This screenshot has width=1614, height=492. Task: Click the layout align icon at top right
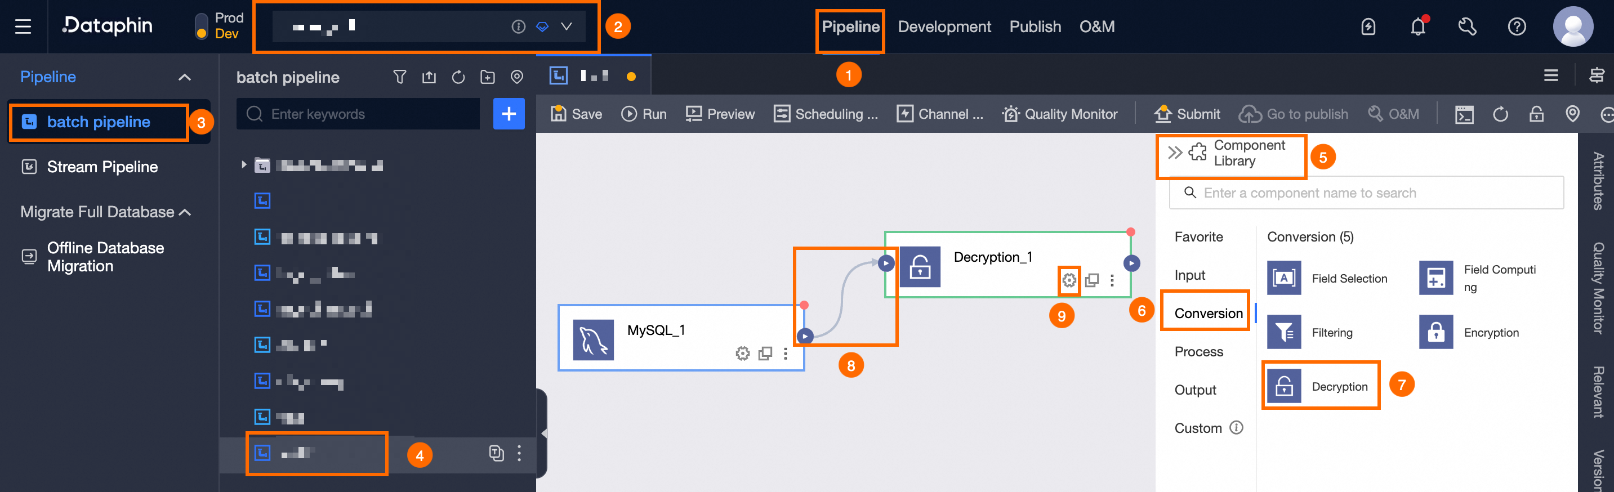[x=1597, y=76]
